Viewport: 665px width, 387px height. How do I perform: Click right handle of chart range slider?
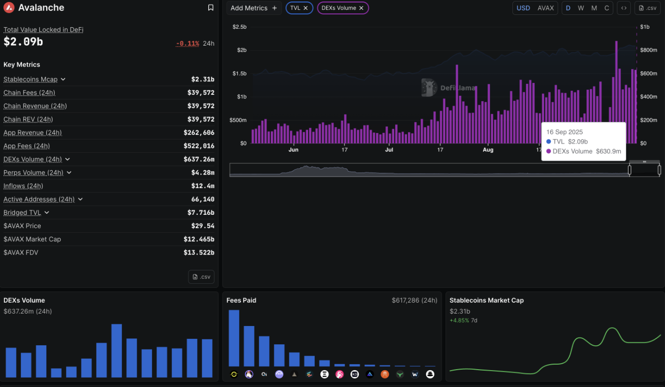tap(659, 170)
